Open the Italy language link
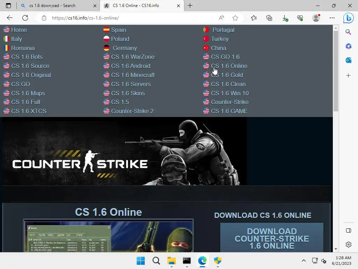This screenshot has width=358, height=269. pyautogui.click(x=16, y=39)
